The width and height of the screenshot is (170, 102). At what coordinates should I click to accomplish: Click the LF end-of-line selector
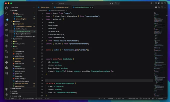point(123,99)
